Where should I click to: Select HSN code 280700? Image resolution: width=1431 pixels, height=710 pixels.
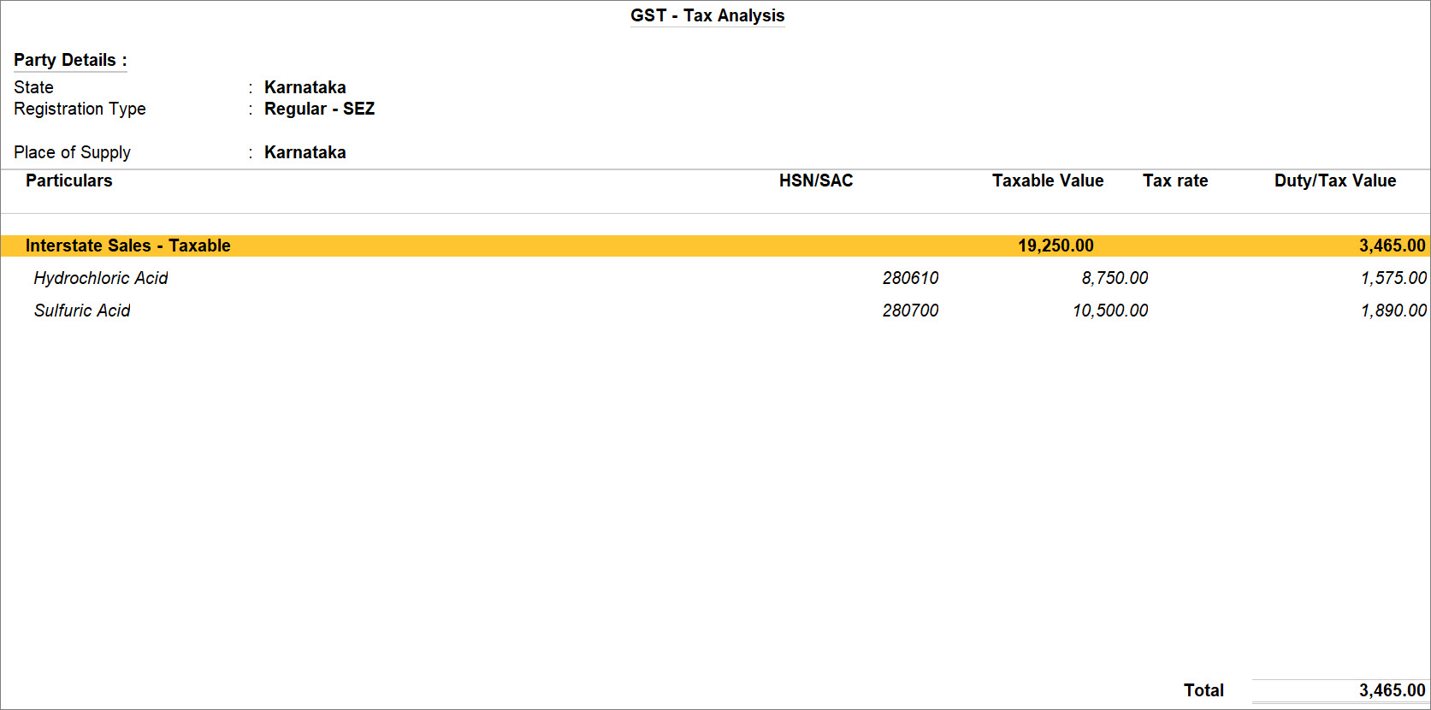910,311
